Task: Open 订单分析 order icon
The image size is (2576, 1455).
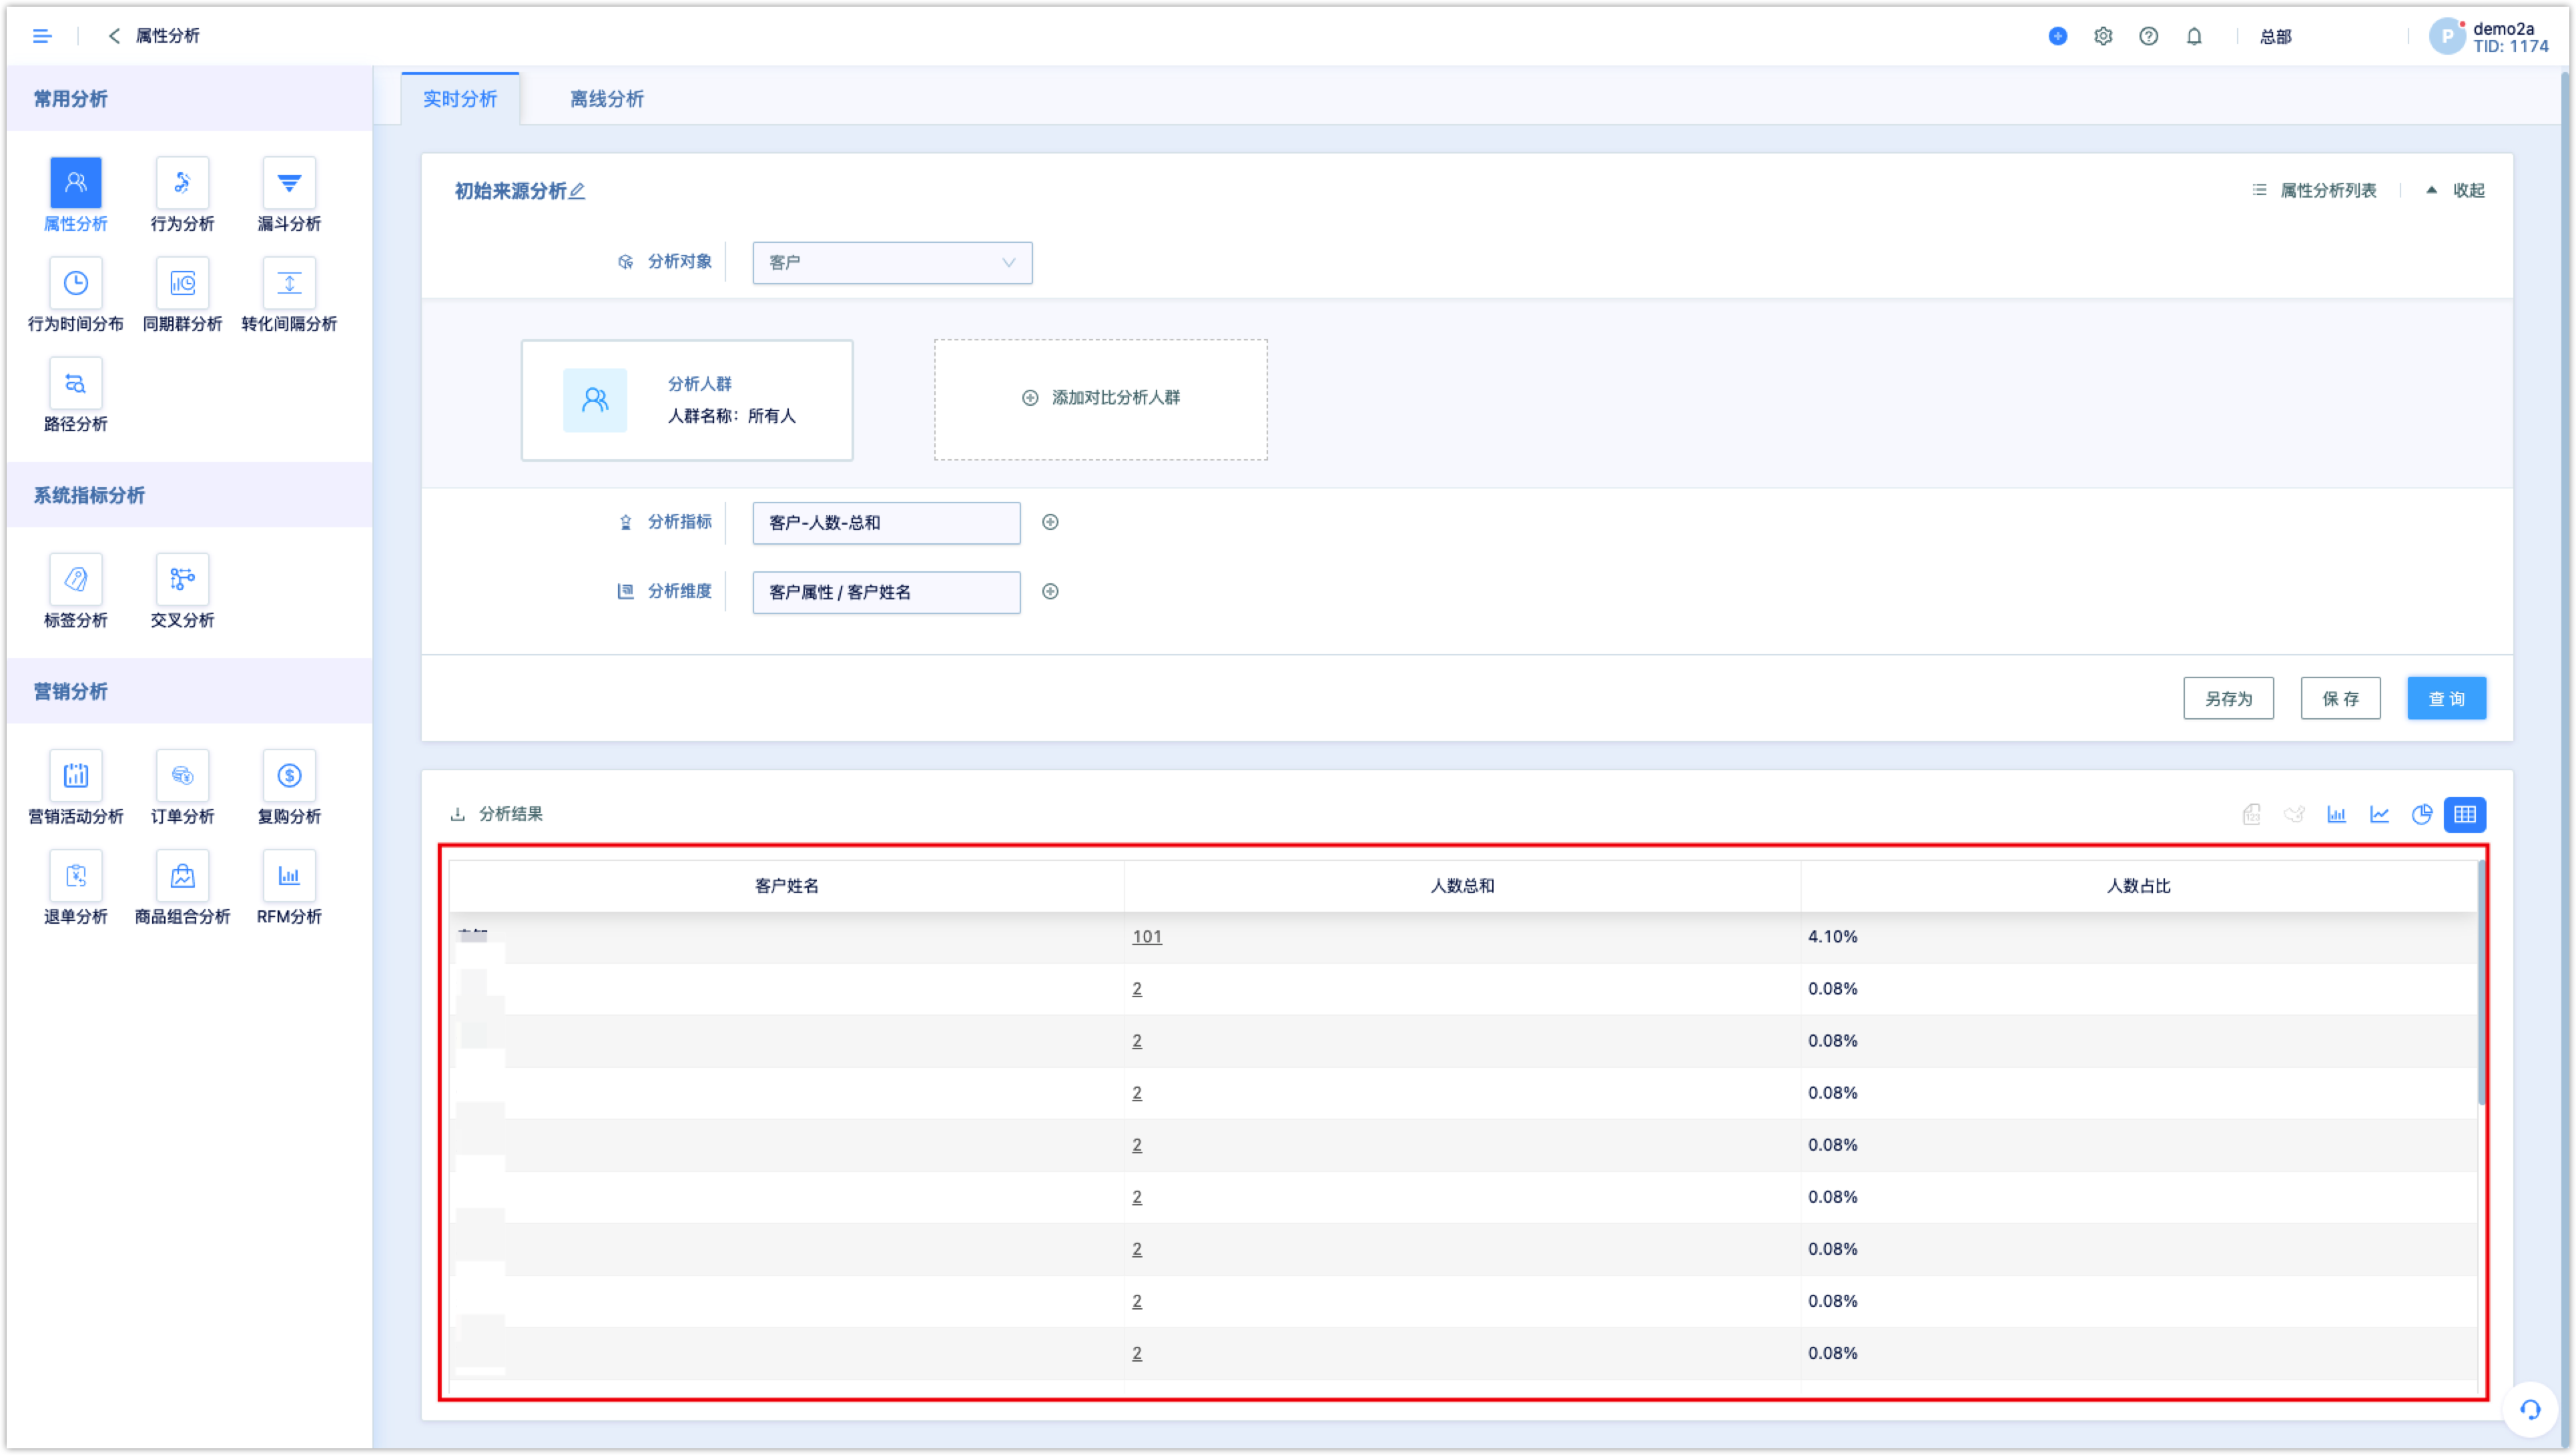Action: pos(182,775)
